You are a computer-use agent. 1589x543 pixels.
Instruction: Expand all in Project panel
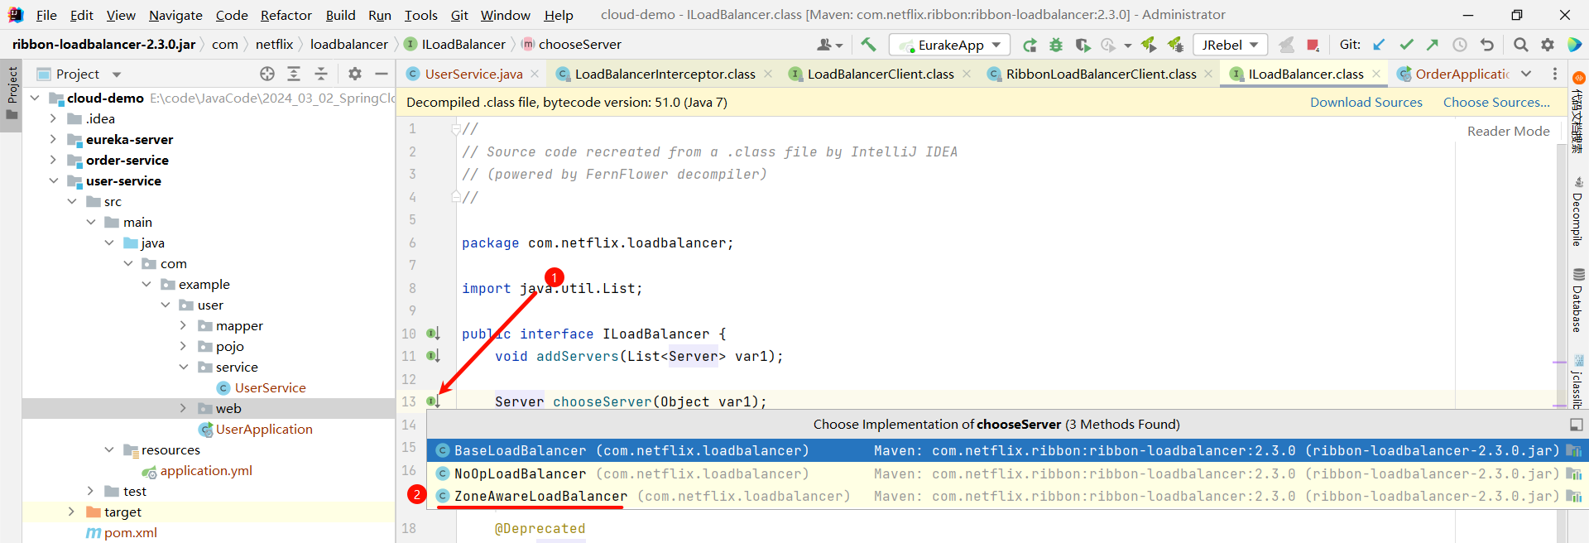tap(294, 74)
